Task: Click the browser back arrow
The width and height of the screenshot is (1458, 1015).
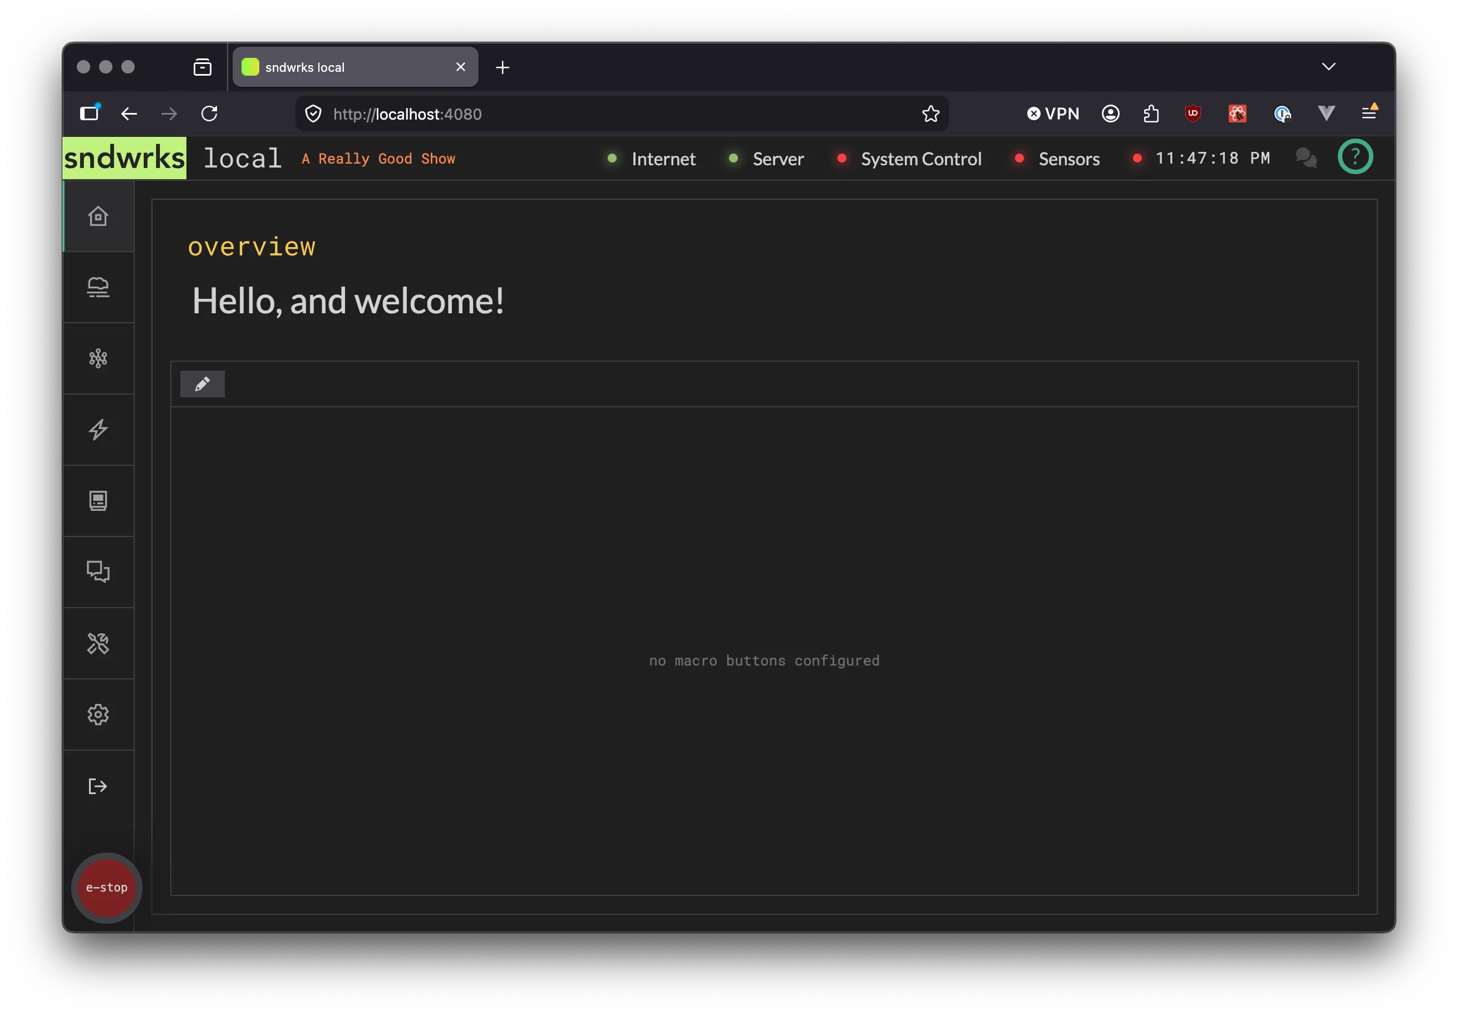Action: [x=129, y=114]
